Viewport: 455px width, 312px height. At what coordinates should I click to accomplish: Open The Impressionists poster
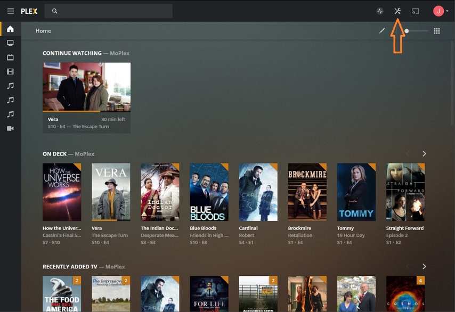coord(111,294)
